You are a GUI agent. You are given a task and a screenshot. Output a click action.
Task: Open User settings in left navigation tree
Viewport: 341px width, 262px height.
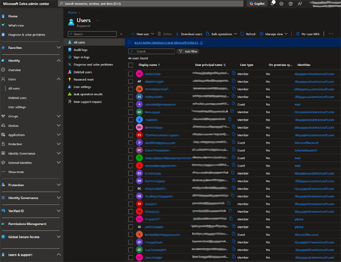(17, 107)
